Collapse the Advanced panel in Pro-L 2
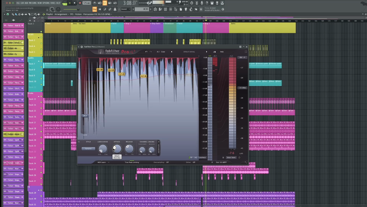 (x=158, y=148)
